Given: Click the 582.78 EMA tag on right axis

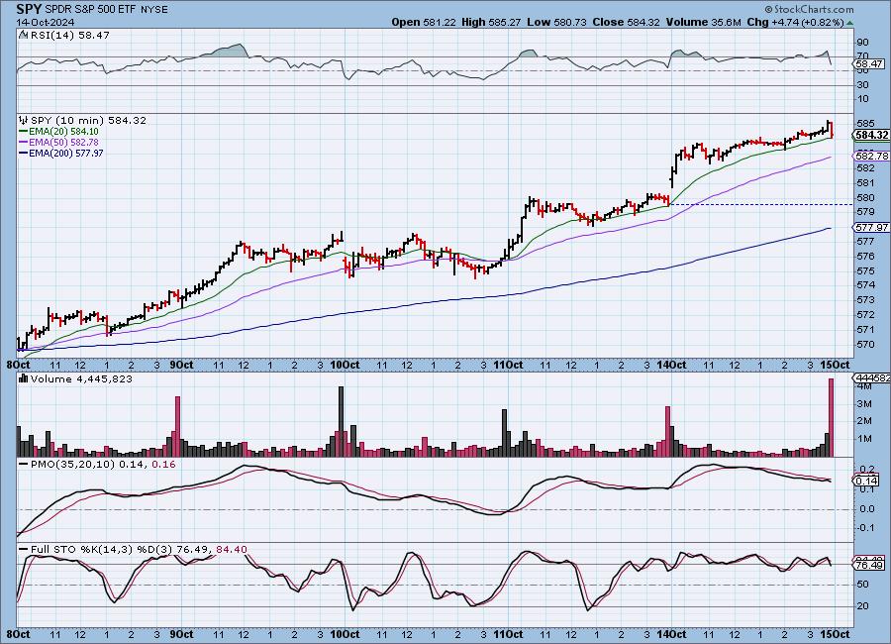Looking at the screenshot, I should (871, 156).
